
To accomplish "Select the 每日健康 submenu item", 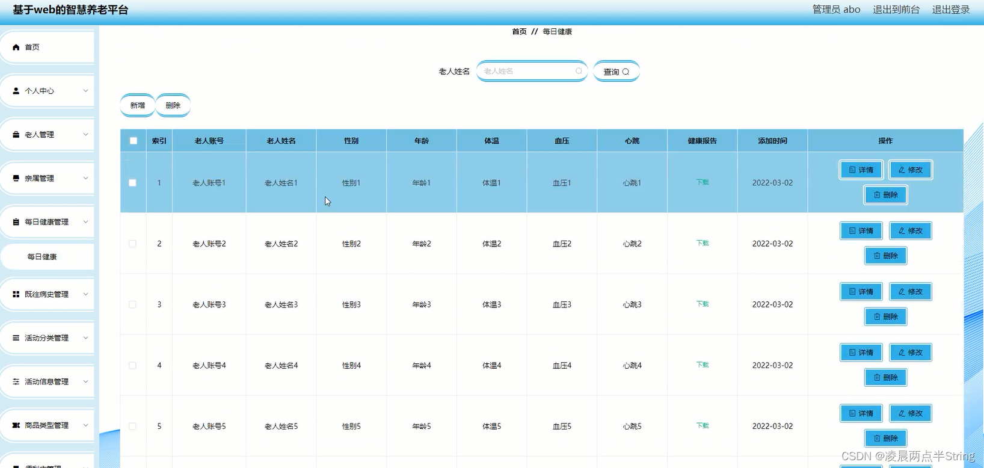I will coord(48,257).
